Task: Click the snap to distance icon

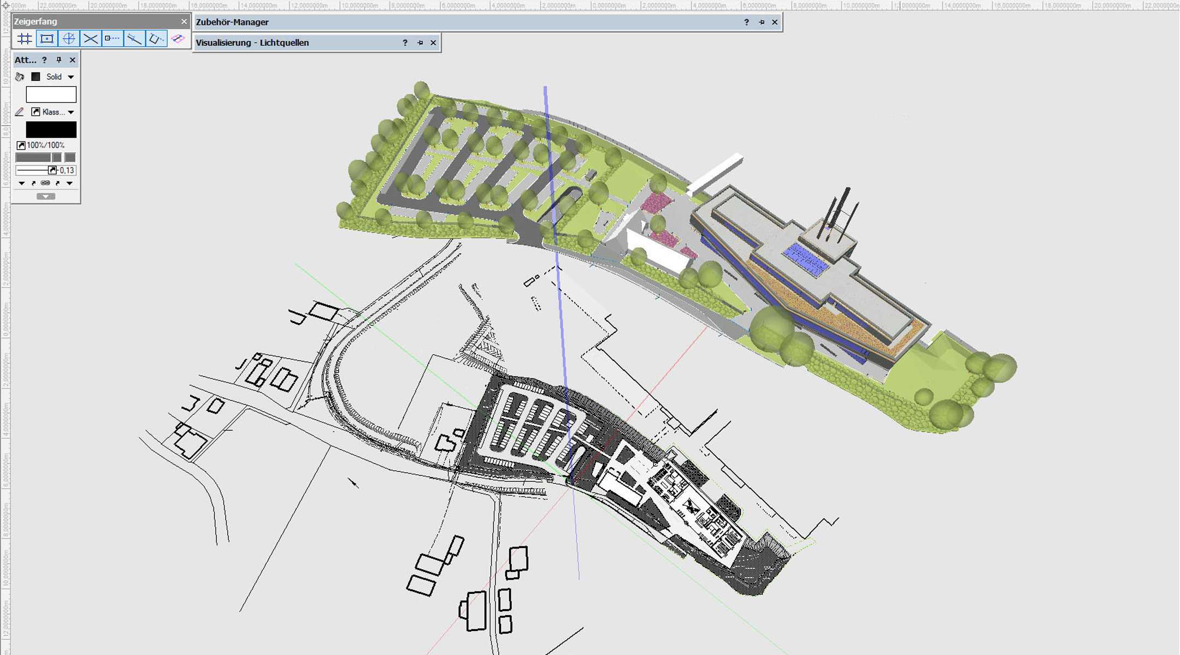Action: [x=134, y=39]
